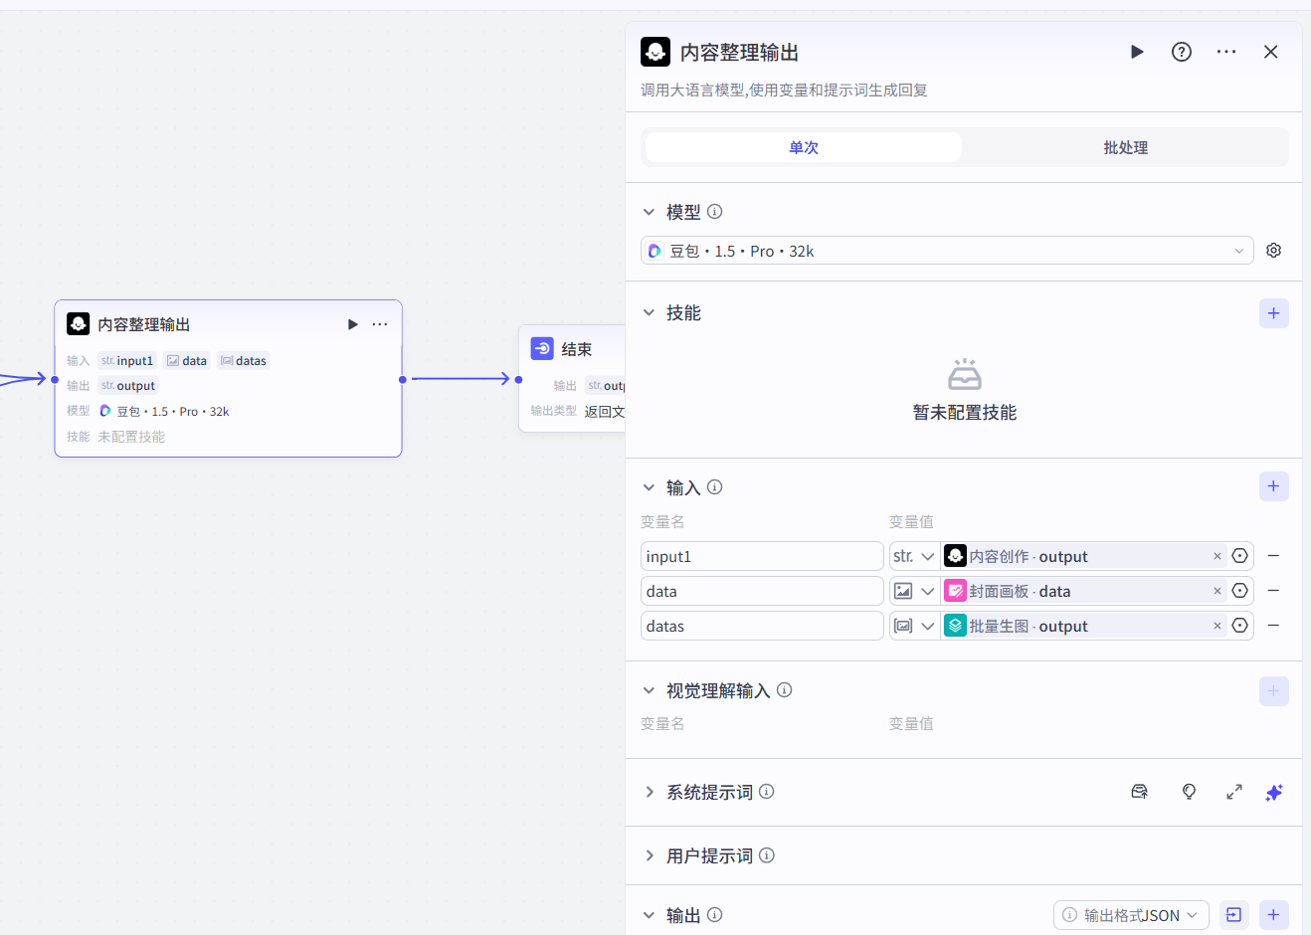Open the image array type dropdown for datas

pos(914,626)
